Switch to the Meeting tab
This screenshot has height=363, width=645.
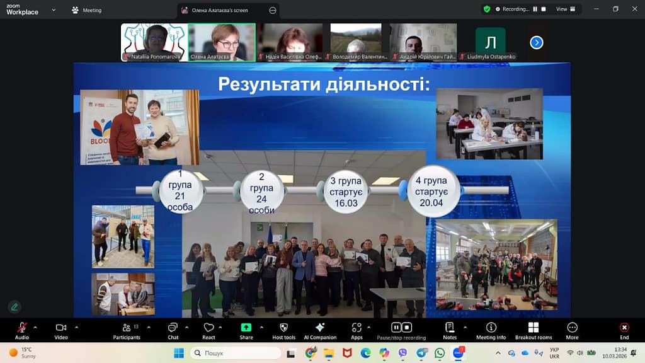click(x=87, y=10)
